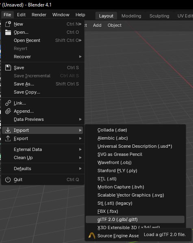Screen dimensions: 193x243
Task: Select Quit from the File menu
Action: click(x=43, y=180)
